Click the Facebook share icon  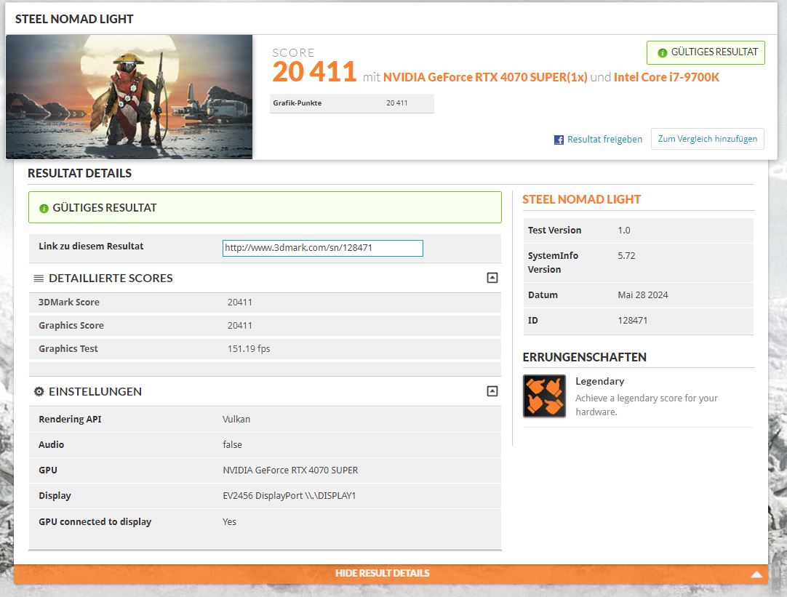click(x=559, y=140)
